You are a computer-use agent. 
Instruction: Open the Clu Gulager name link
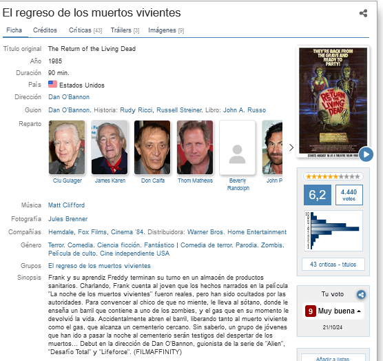(x=68, y=180)
